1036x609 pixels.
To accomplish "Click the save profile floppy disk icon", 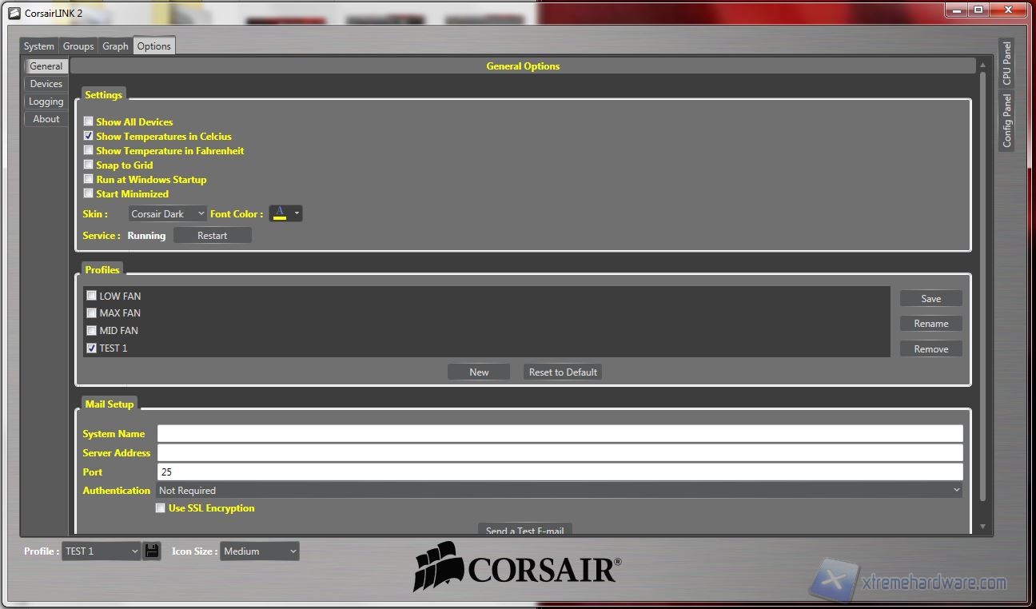I will (152, 551).
